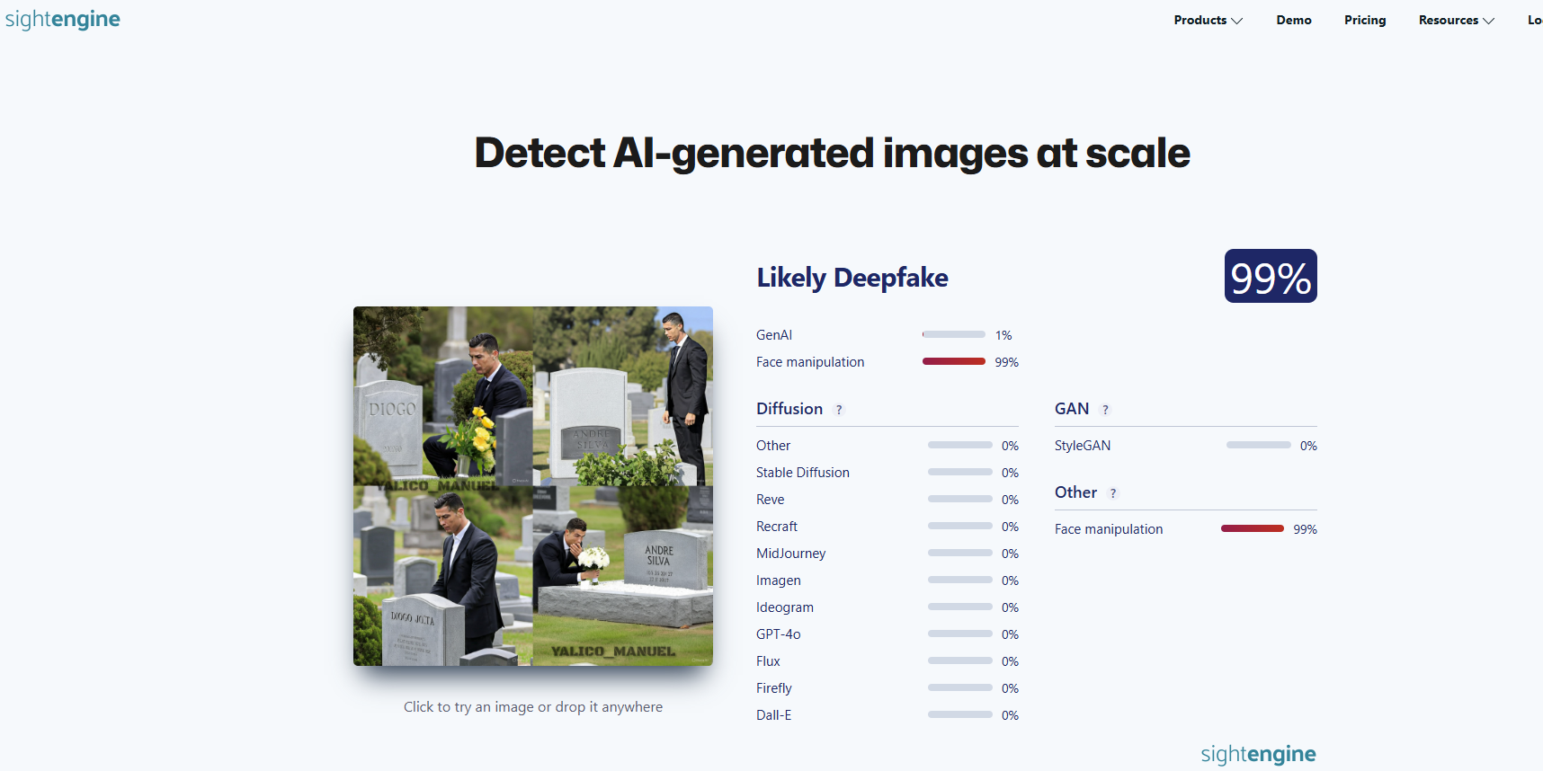The image size is (1543, 771).
Task: Click the Likely Deepfake result heading
Action: pos(852,278)
